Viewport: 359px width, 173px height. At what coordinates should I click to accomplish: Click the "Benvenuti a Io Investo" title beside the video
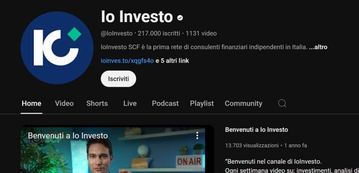click(x=257, y=130)
